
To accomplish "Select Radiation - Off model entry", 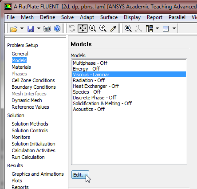I will pos(129,80).
